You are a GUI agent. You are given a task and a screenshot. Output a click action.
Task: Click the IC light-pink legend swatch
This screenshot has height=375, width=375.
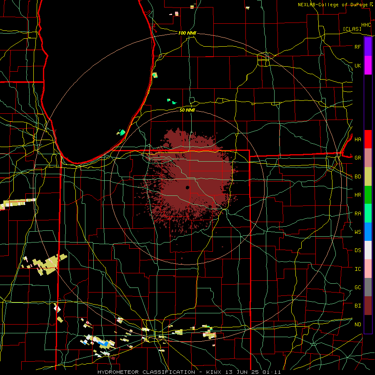click(x=368, y=269)
